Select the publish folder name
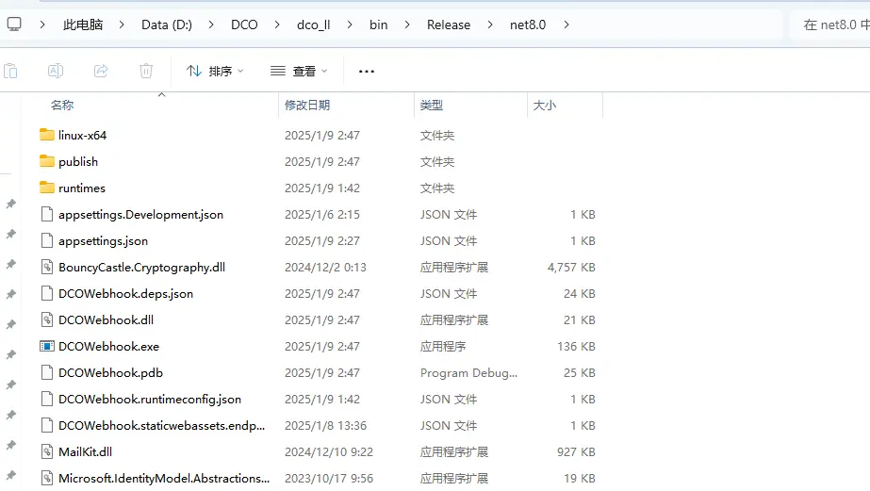This screenshot has height=491, width=870. [78, 161]
